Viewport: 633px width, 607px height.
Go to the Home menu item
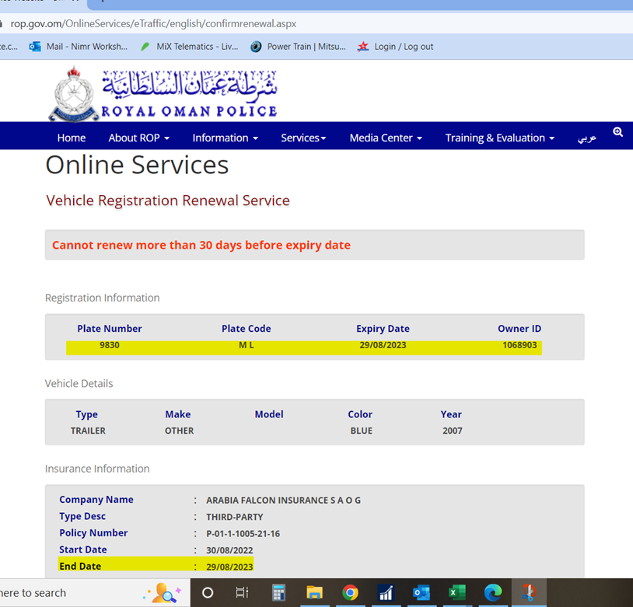pyautogui.click(x=72, y=138)
